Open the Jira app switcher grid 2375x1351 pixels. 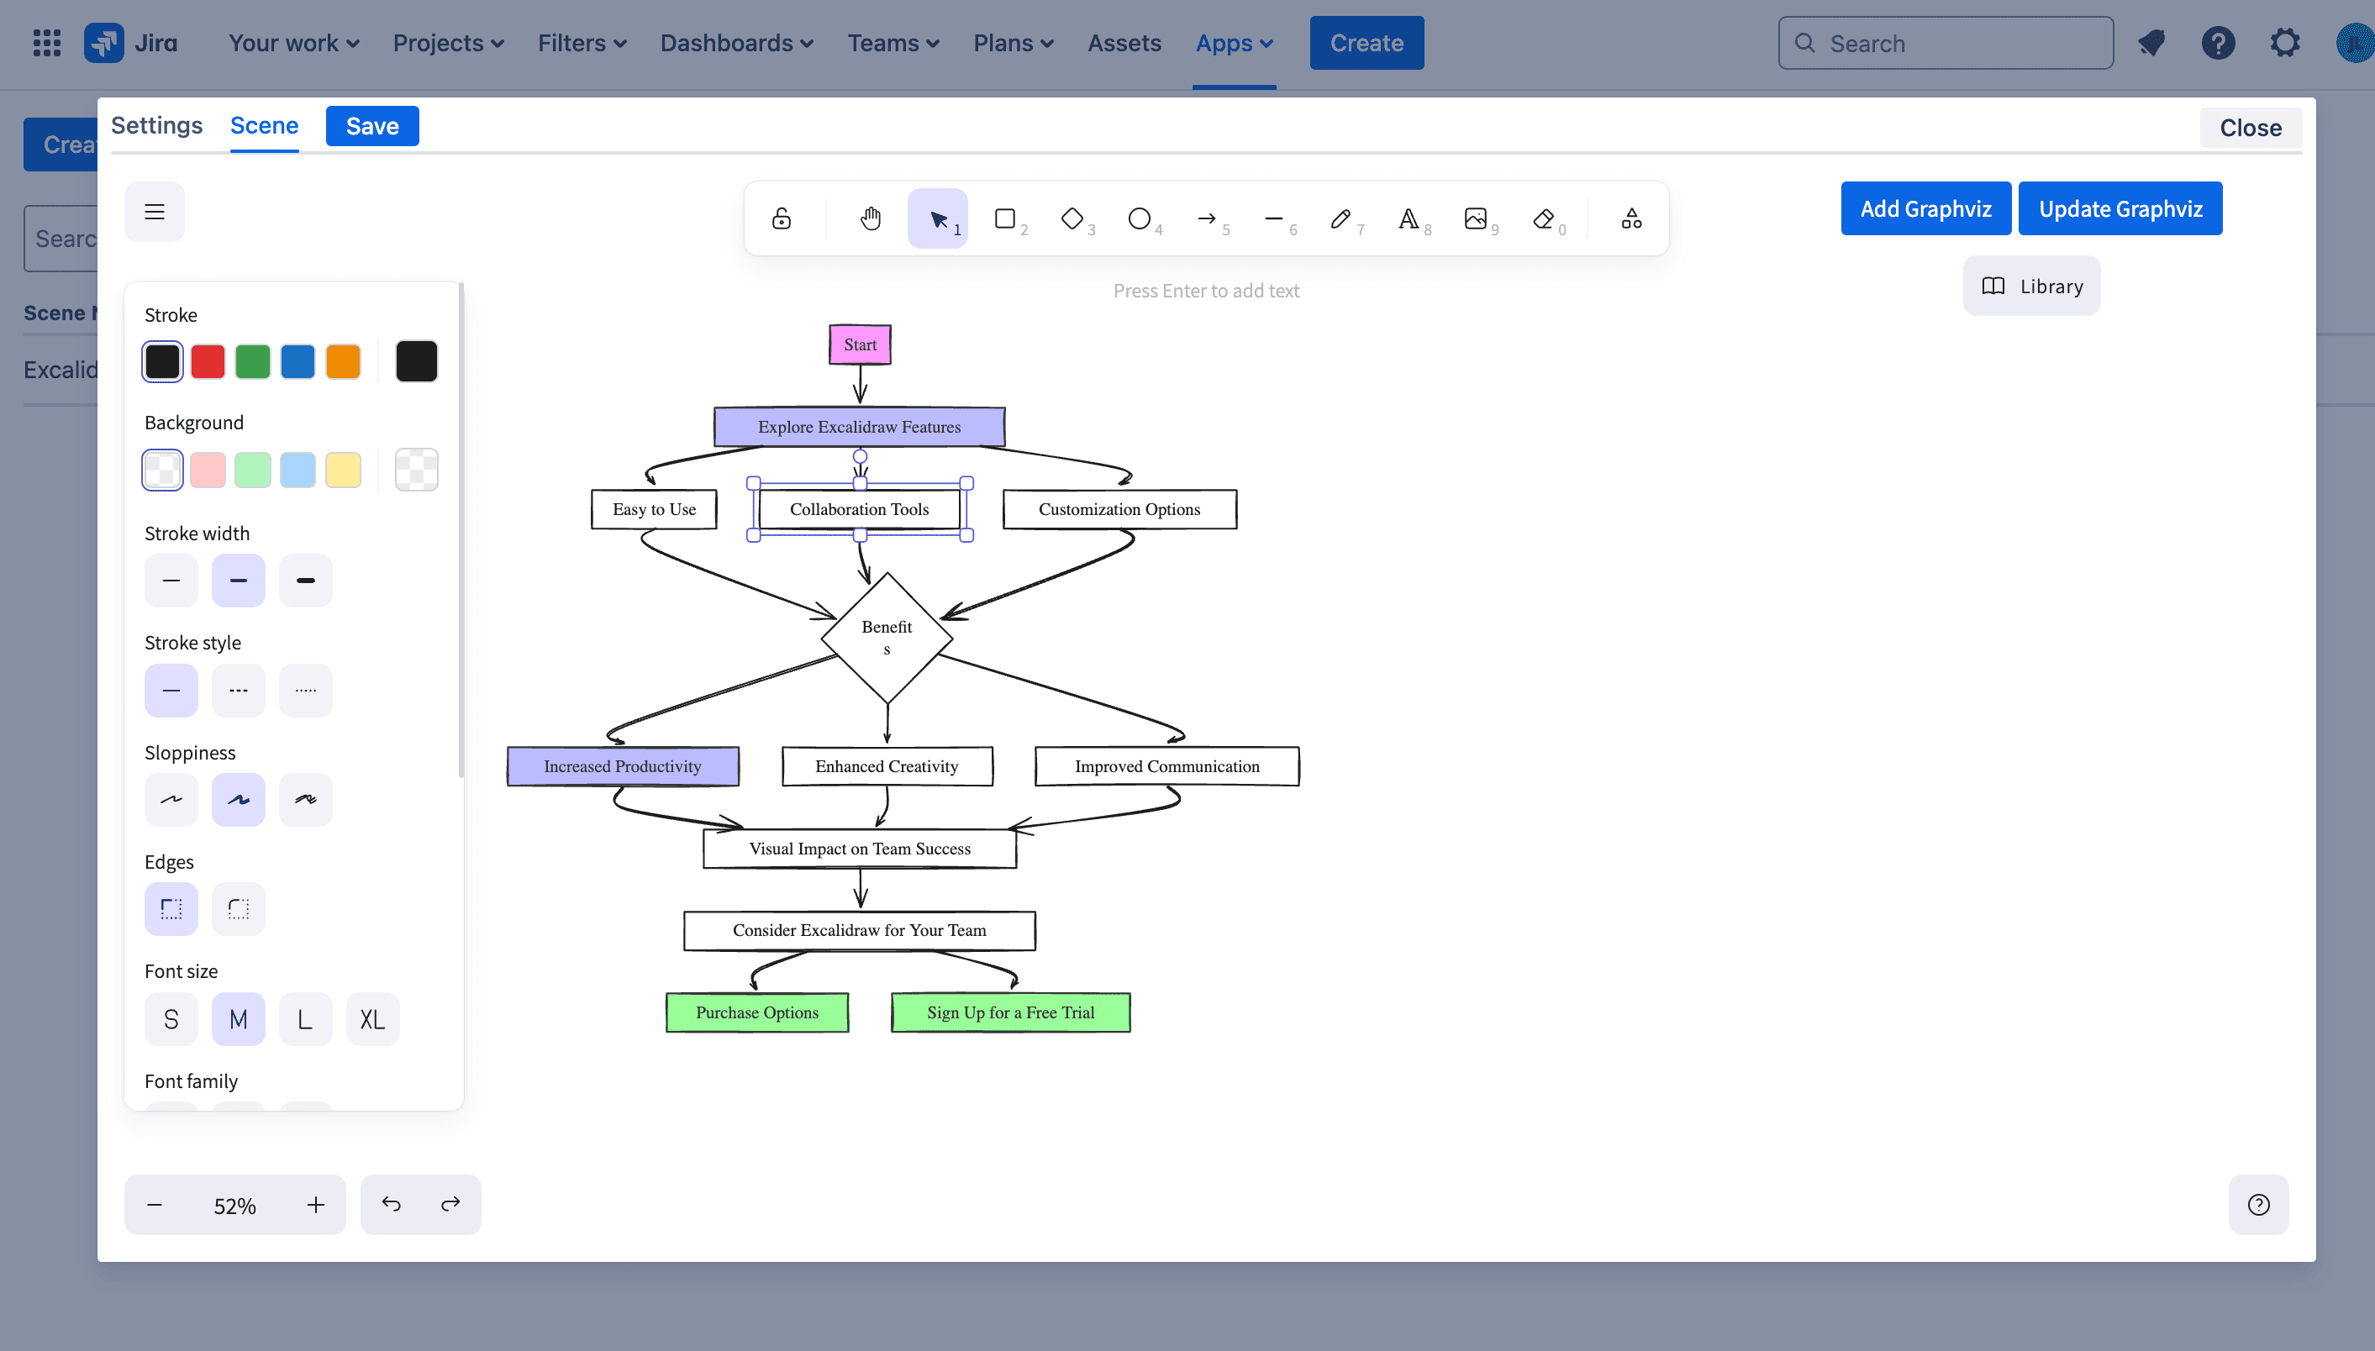[x=46, y=43]
